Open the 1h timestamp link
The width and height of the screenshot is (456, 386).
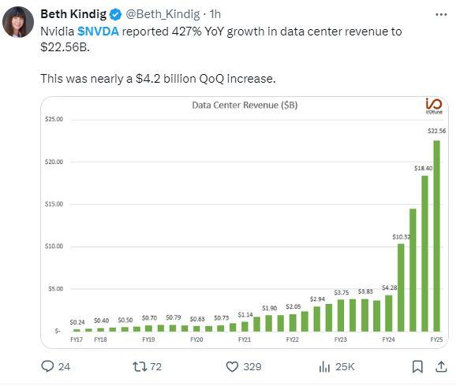[x=215, y=14]
